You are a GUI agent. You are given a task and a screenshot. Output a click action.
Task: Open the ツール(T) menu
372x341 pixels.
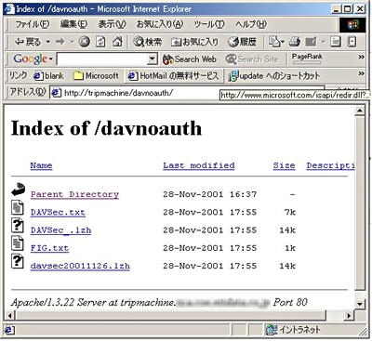click(x=209, y=24)
